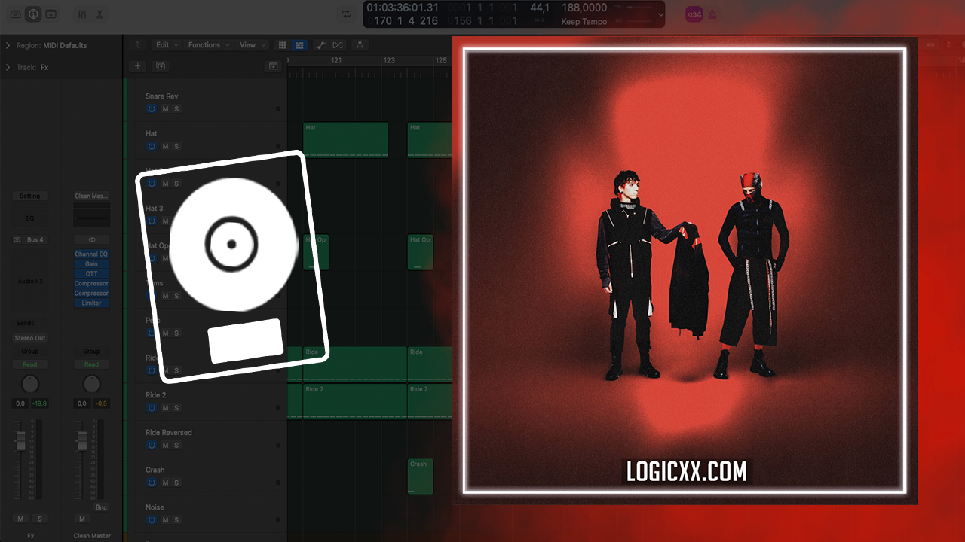The image size is (965, 542).
Task: Click the Count-in 1234 button
Action: click(x=693, y=14)
